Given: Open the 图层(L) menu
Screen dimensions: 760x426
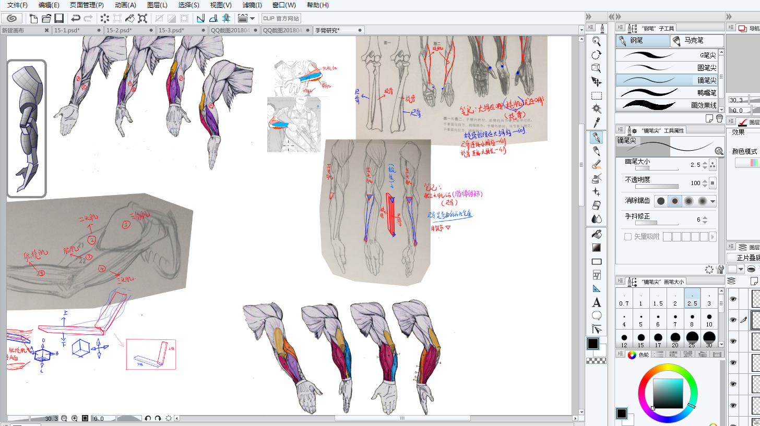Looking at the screenshot, I should [x=157, y=5].
